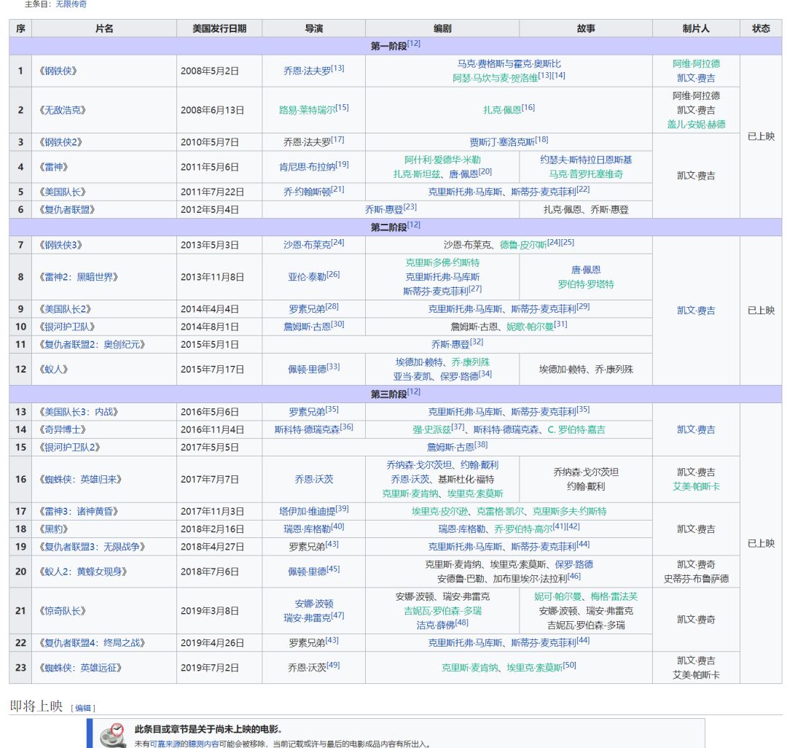Open 《蜘蛛侠：英雄归来》 film link
787x748 pixels.
coord(80,480)
